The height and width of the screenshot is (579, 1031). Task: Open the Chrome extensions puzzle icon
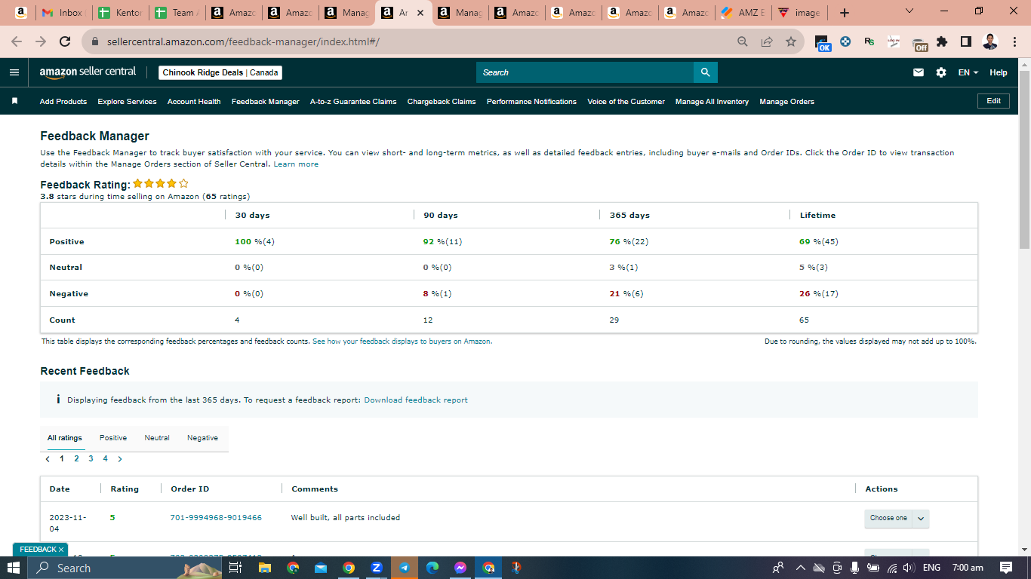tap(942, 41)
